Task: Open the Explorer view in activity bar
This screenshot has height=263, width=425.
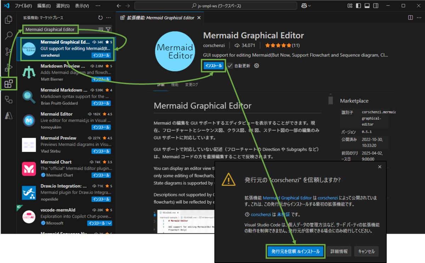Action: click(8, 19)
